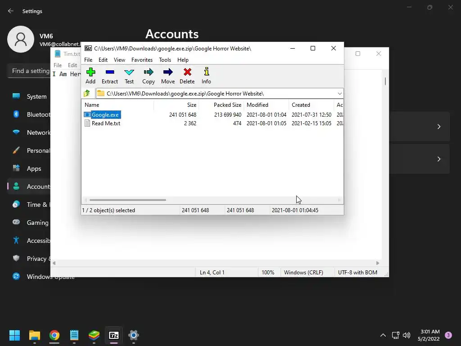
Task: Expand the first Accounts settings card chevron
Action: click(x=438, y=127)
